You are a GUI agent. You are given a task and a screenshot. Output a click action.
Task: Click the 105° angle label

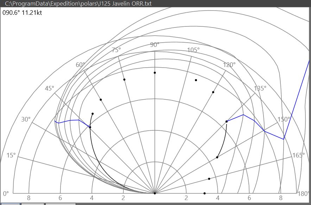tap(193, 50)
